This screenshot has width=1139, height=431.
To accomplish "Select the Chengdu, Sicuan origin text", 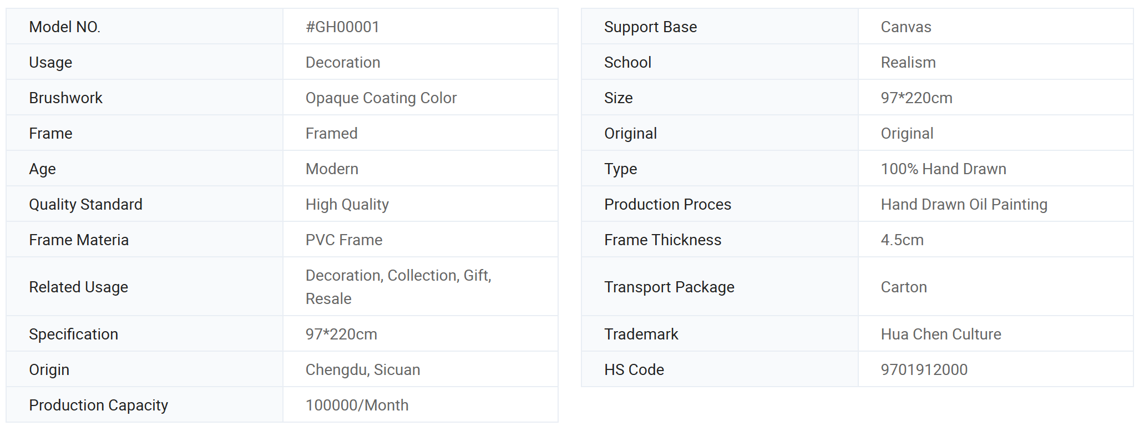I will point(363,369).
